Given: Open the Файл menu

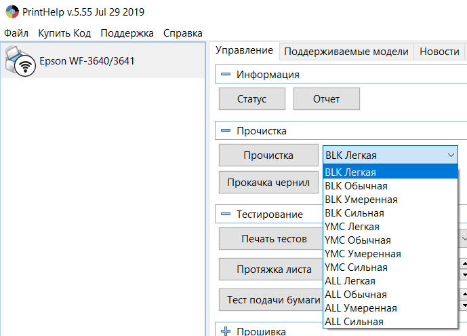Looking at the screenshot, I should pyautogui.click(x=16, y=33).
